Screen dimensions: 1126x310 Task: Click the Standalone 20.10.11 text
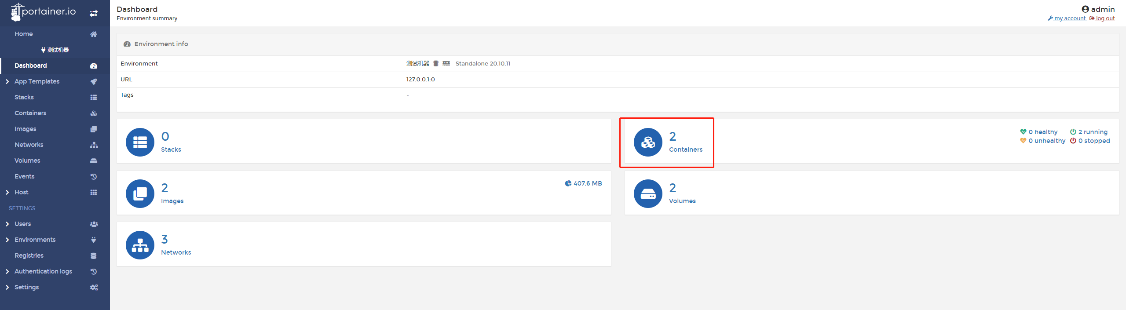click(483, 64)
